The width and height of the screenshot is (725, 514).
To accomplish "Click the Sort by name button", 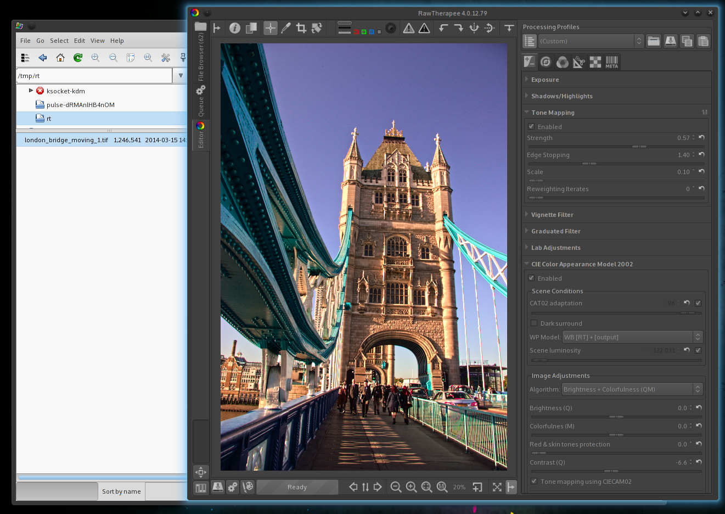I will pyautogui.click(x=121, y=491).
